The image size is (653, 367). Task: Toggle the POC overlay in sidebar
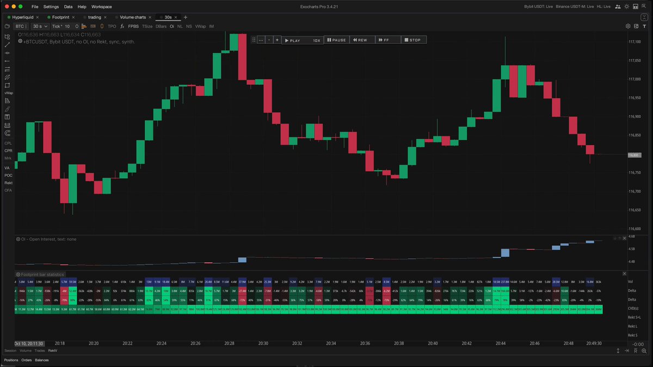click(x=8, y=176)
